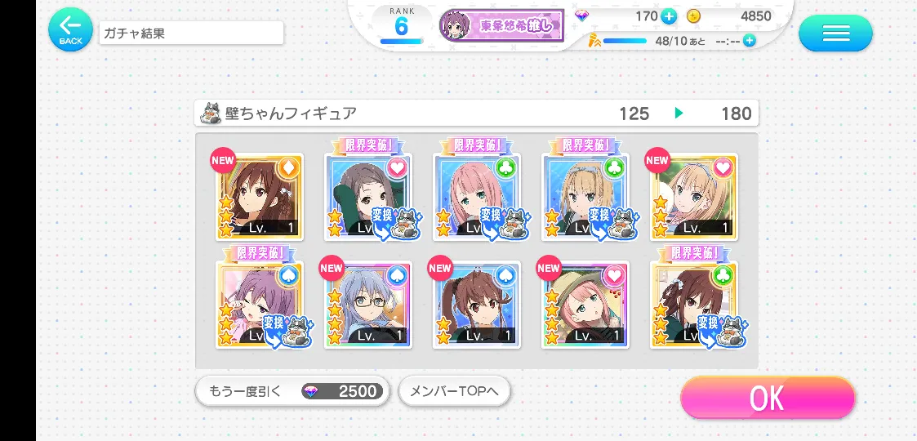This screenshot has height=441, width=917.
Task: Open the hamburger menu button
Action: 835,33
